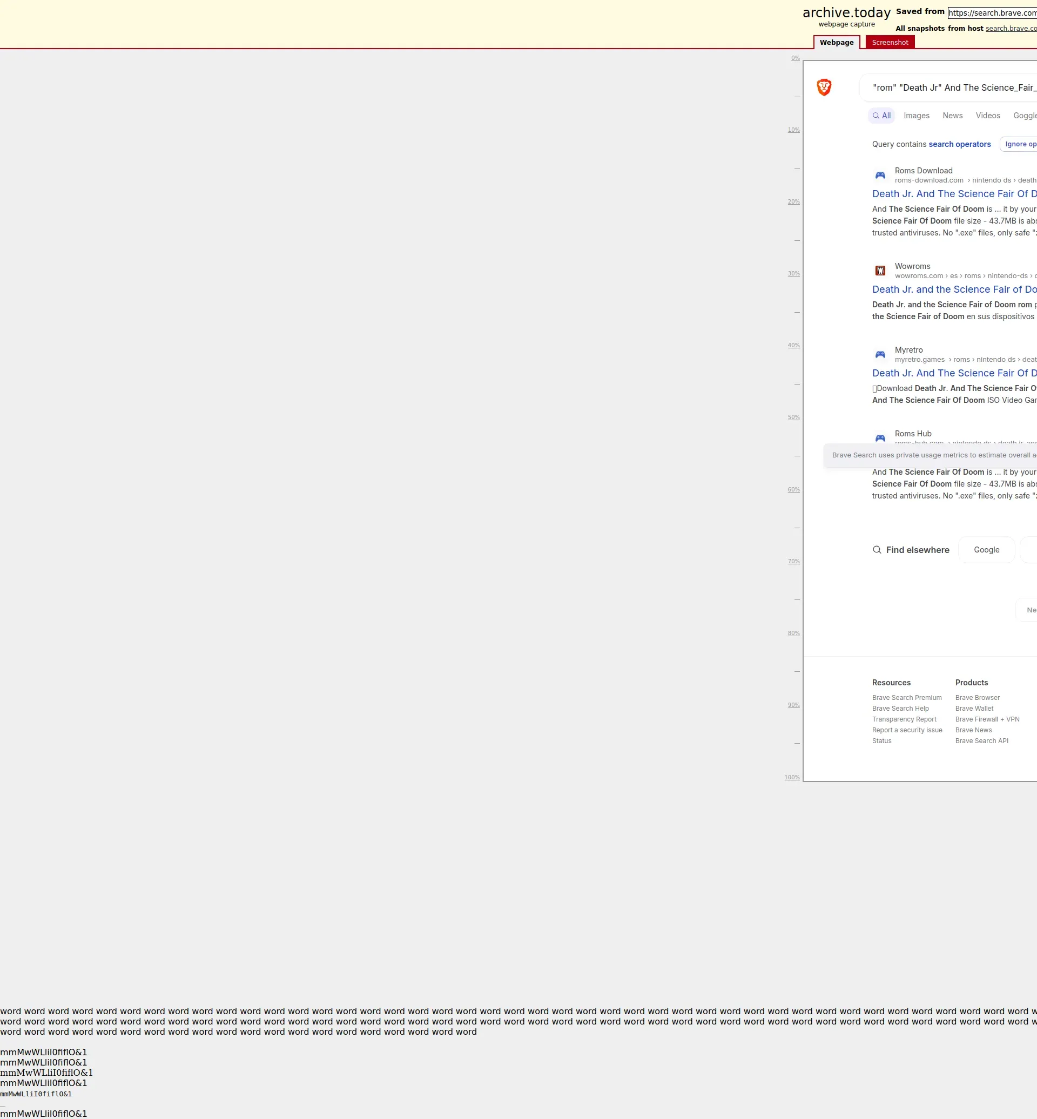This screenshot has height=1119, width=1037.
Task: Click the Find elsewhere magnifier icon
Action: (877, 550)
